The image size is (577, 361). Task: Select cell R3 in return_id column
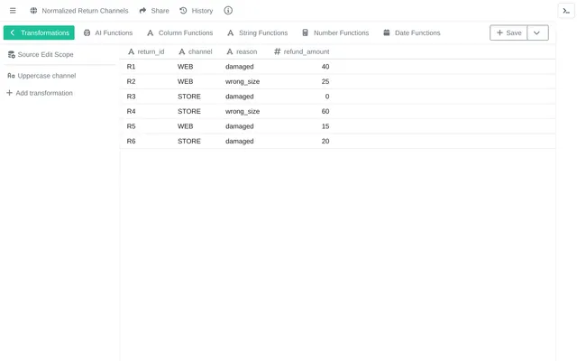(x=131, y=97)
